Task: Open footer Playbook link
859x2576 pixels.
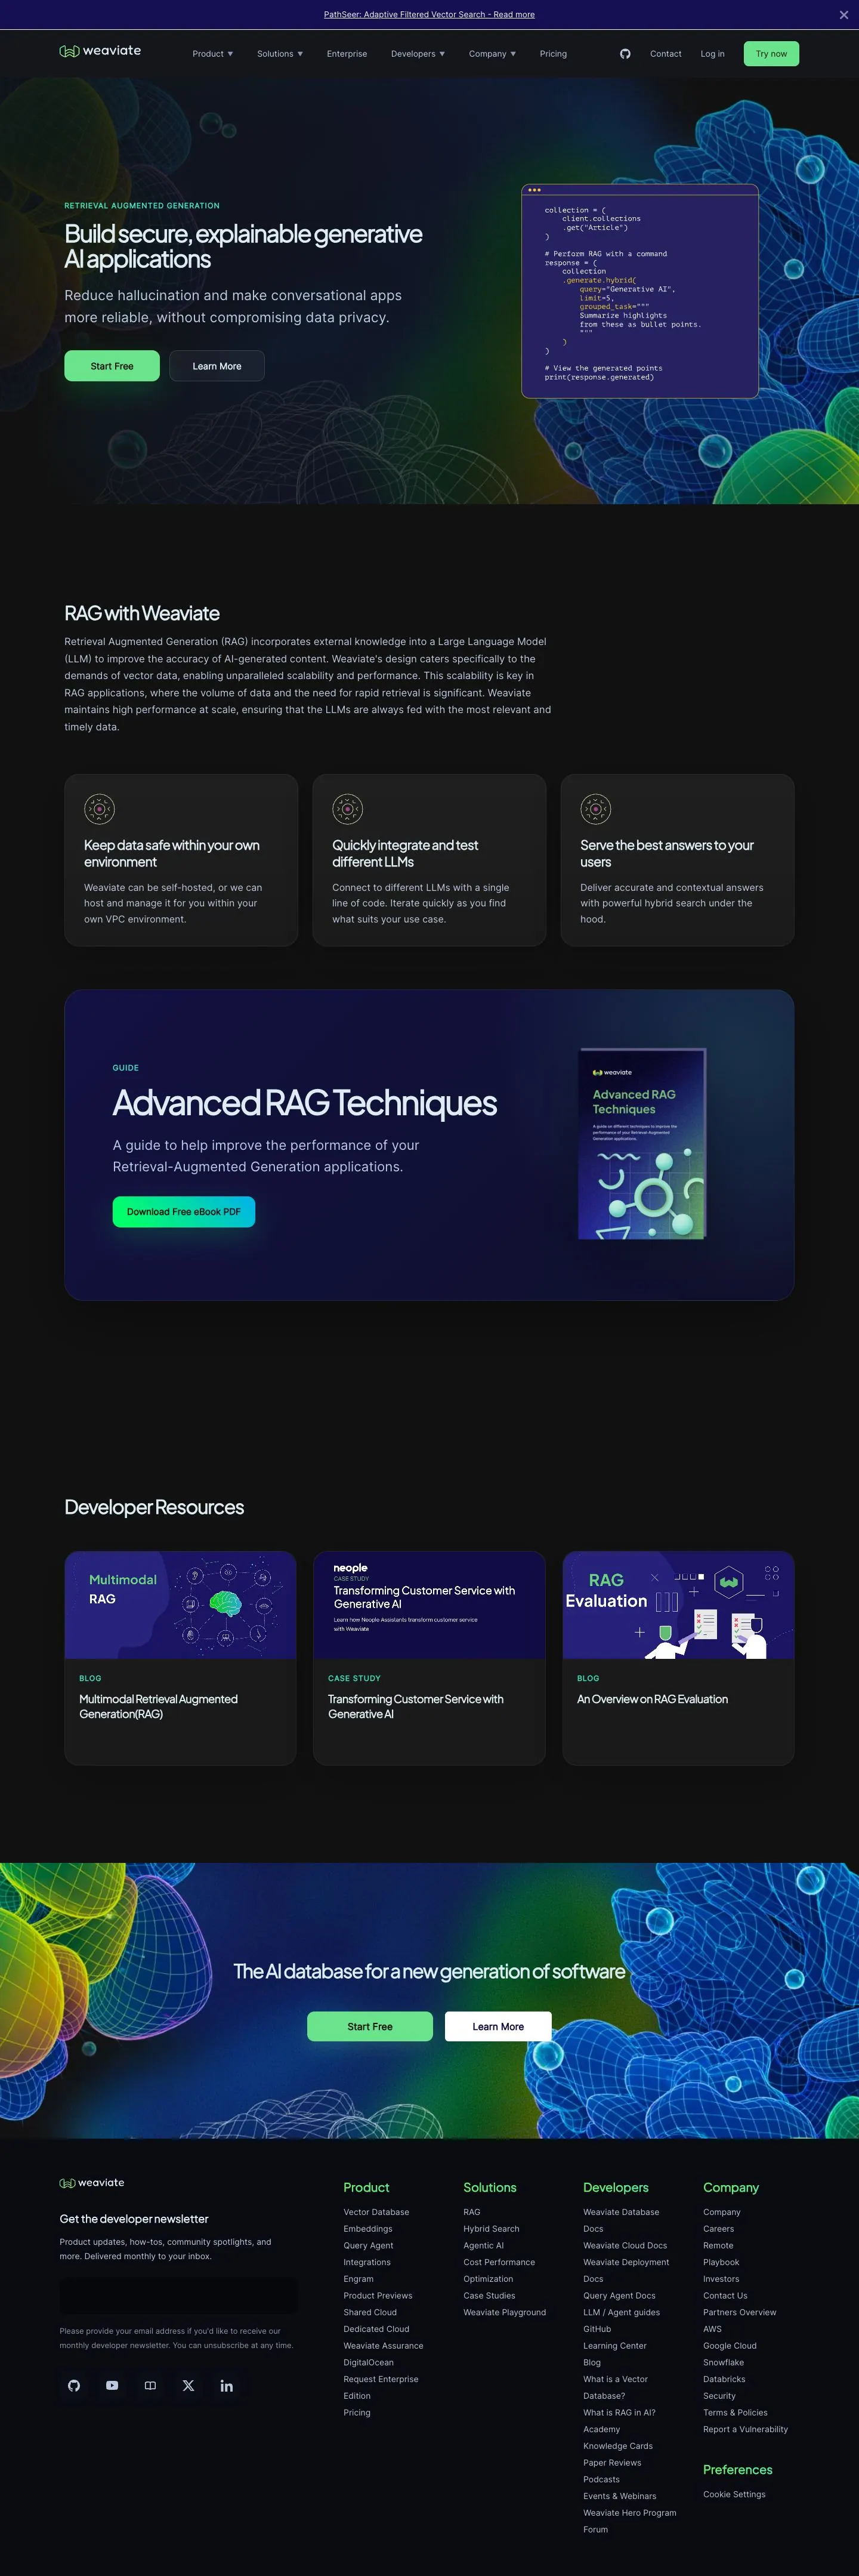Action: [721, 2262]
